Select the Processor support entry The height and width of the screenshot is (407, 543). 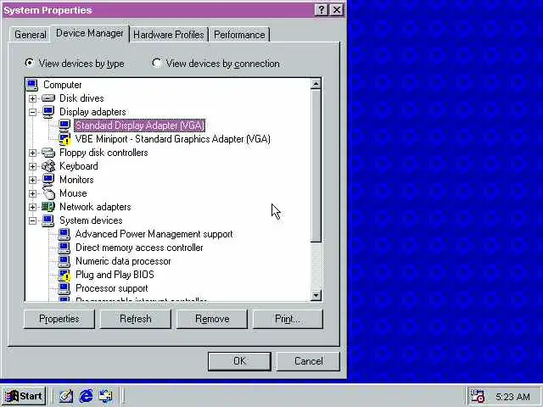(111, 288)
